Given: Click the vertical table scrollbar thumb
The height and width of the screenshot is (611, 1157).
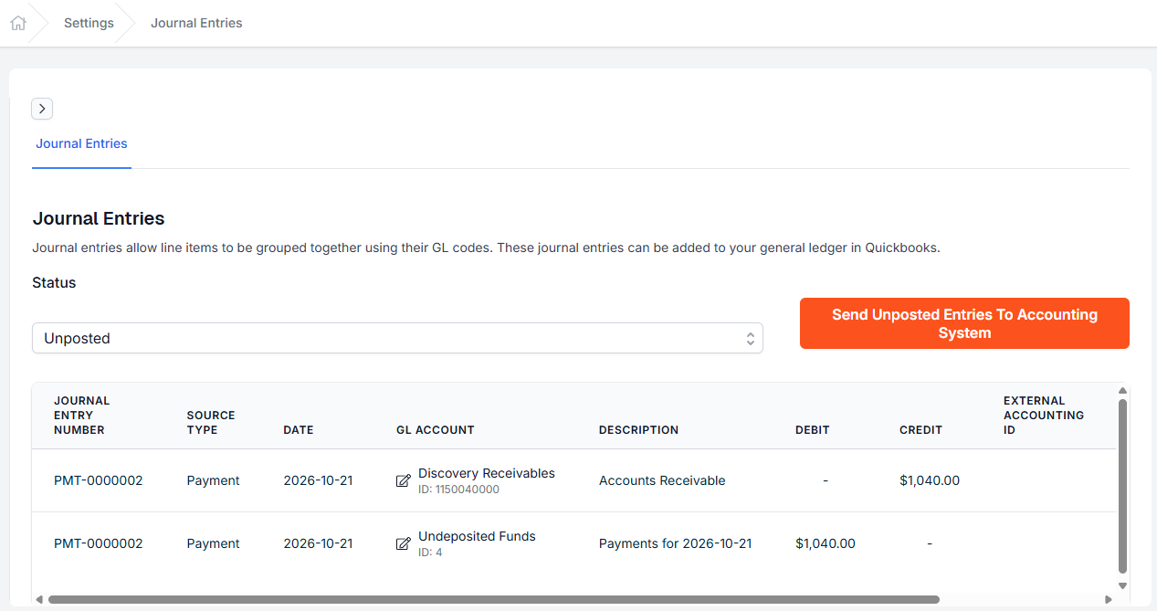Looking at the screenshot, I should coord(1122,486).
